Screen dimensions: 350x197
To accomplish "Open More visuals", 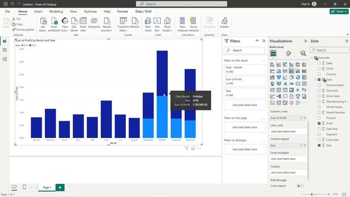I will tap(167, 24).
